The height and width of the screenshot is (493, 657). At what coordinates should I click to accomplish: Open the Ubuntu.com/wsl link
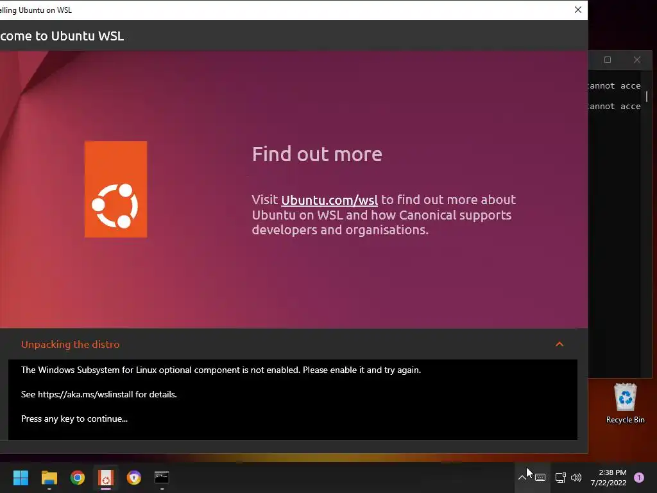329,200
